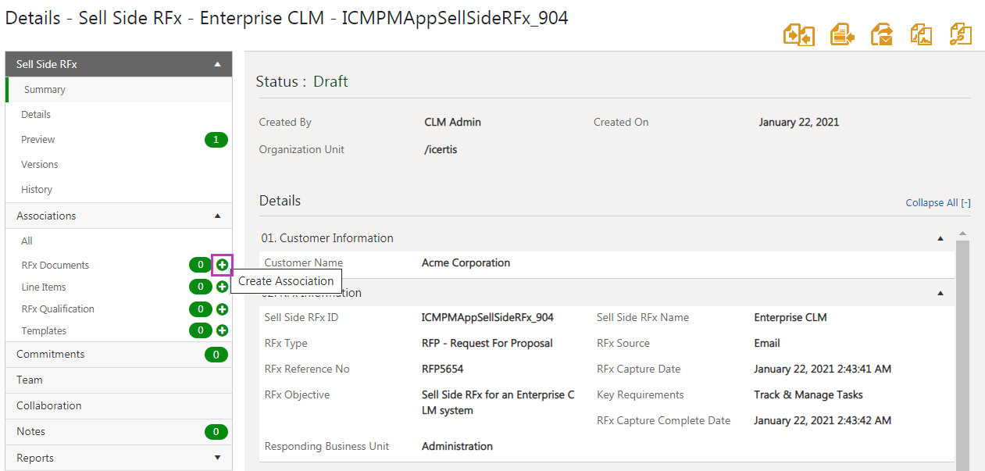Collapse the Associations section

218,216
